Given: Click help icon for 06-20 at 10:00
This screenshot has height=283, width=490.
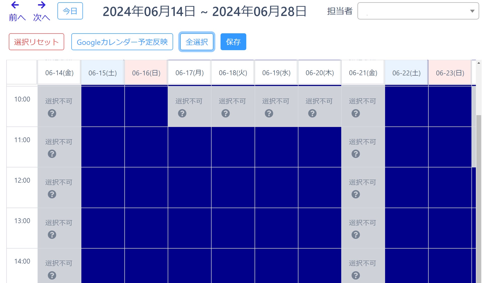Looking at the screenshot, I should pyautogui.click(x=312, y=113).
